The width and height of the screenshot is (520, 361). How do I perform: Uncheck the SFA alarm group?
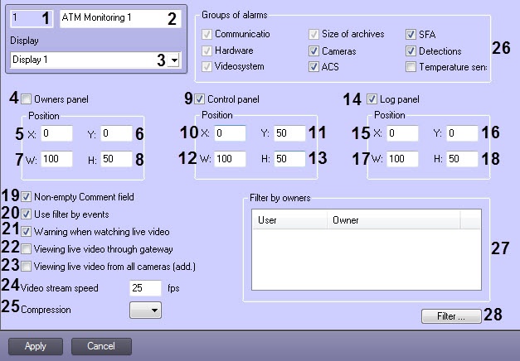click(x=411, y=34)
